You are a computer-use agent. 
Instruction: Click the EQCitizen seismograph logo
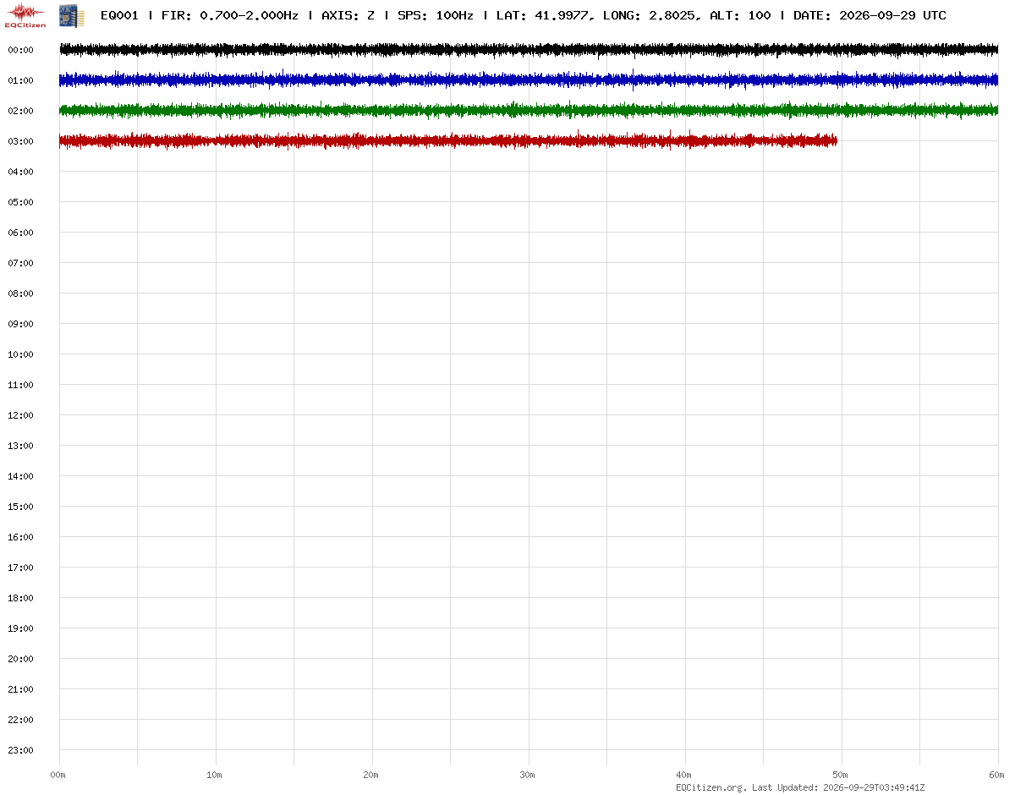coord(25,14)
